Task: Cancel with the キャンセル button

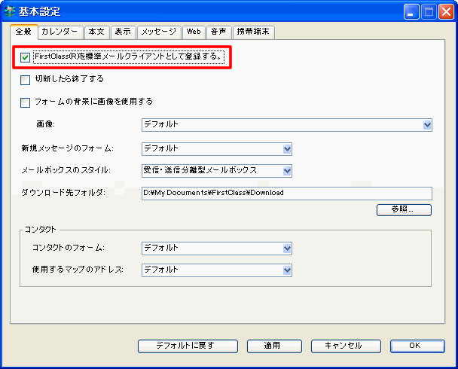Action: (x=343, y=346)
